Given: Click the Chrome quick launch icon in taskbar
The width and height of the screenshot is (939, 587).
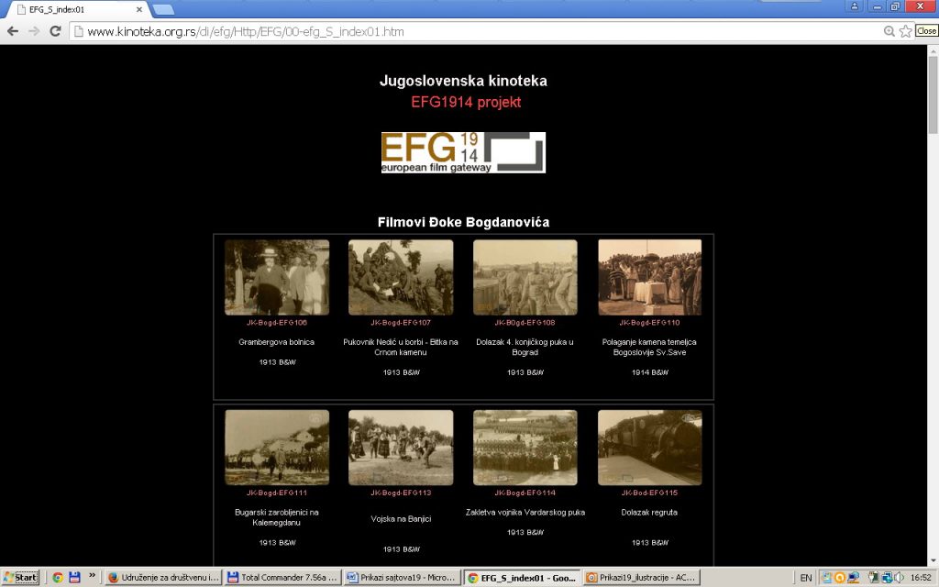Looking at the screenshot, I should tap(57, 578).
